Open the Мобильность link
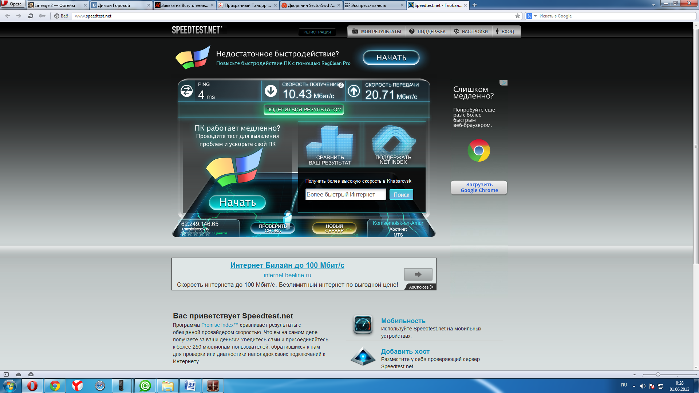 point(403,321)
